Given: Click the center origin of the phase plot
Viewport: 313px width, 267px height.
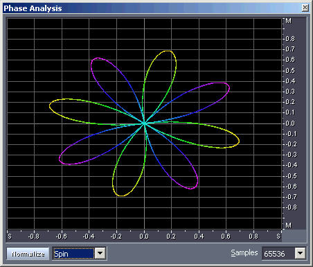Looking at the screenshot, I should pos(144,123).
